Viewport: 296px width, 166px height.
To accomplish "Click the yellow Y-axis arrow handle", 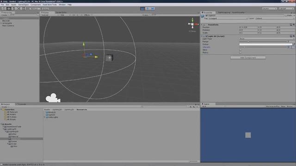I will [84, 44].
